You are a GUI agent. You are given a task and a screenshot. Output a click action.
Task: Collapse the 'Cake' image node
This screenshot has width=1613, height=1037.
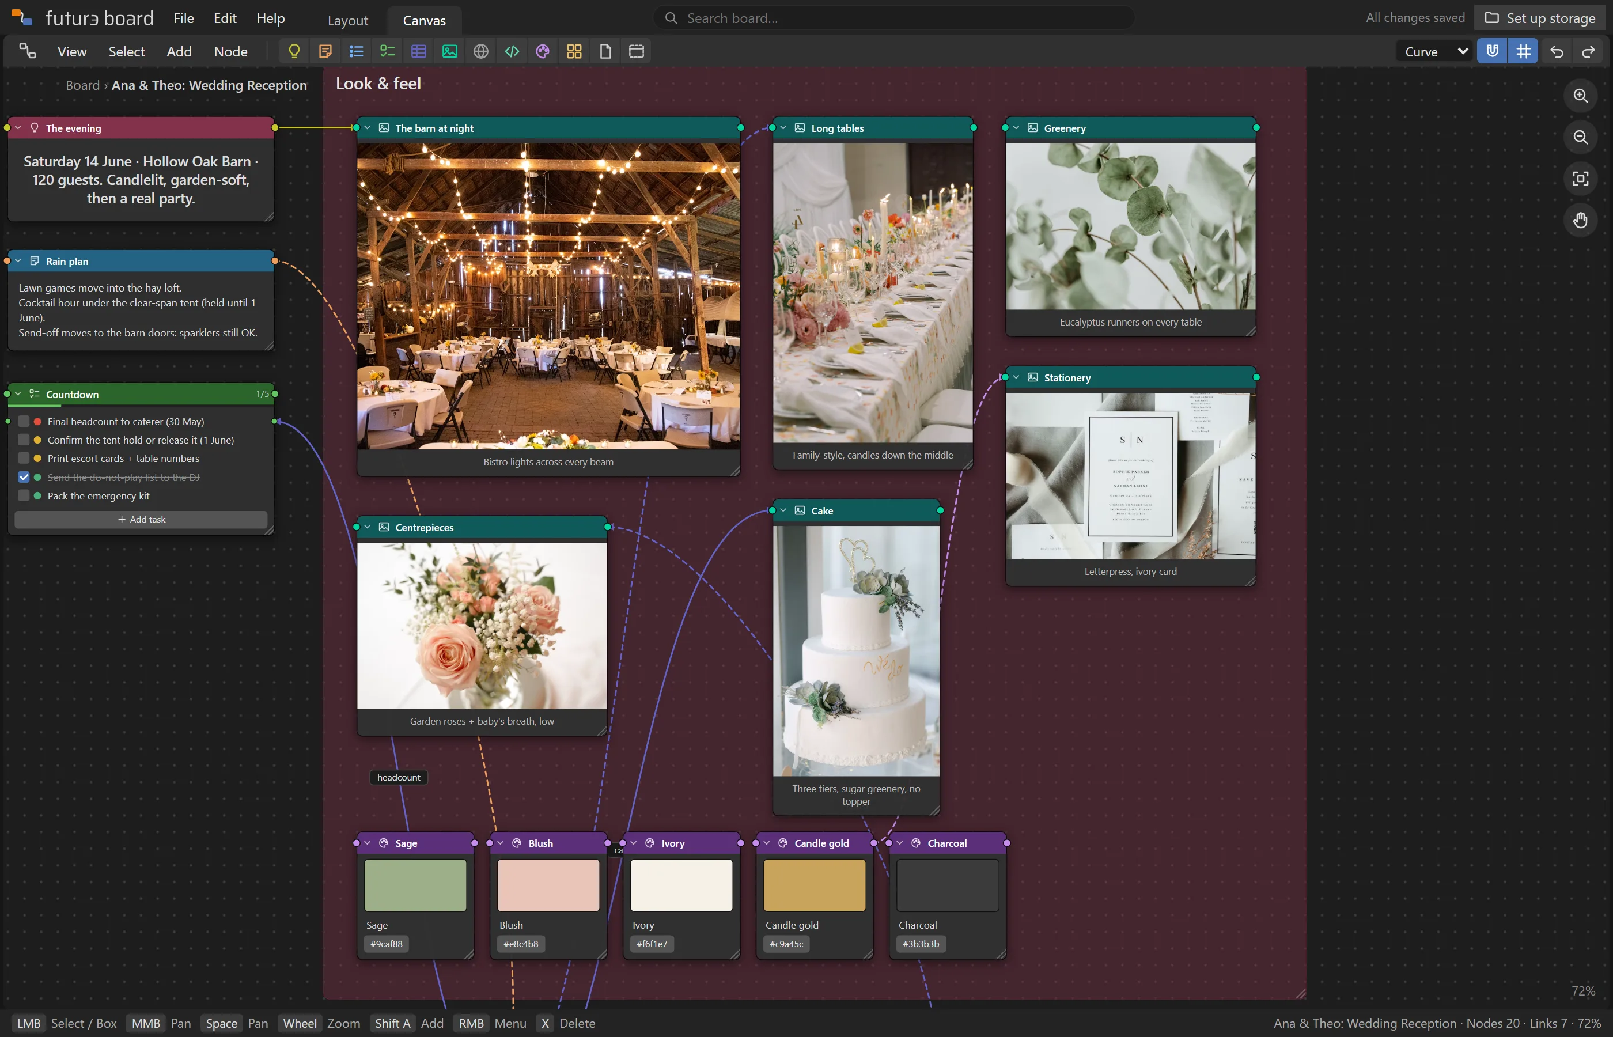point(783,510)
